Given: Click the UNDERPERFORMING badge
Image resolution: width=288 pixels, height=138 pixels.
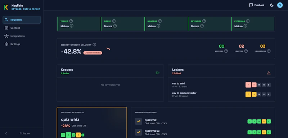Looking at the screenshot, I should [93, 53].
